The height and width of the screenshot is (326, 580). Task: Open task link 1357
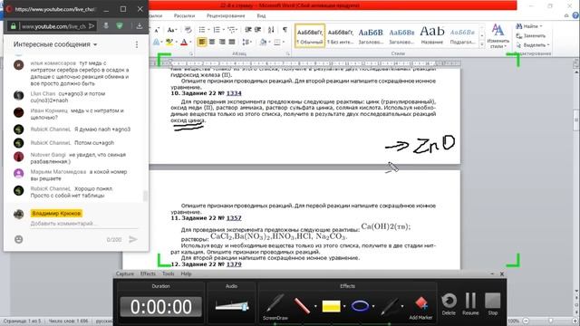tap(234, 218)
